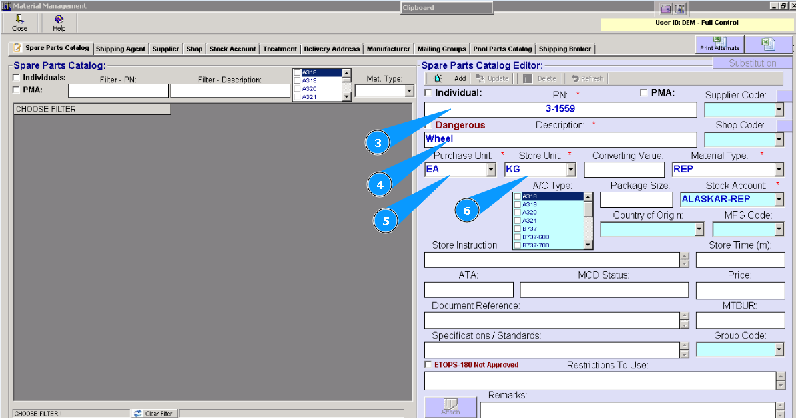Click the small button beside Shop Code label
The height and width of the screenshot is (419, 796).
pyautogui.click(x=784, y=126)
